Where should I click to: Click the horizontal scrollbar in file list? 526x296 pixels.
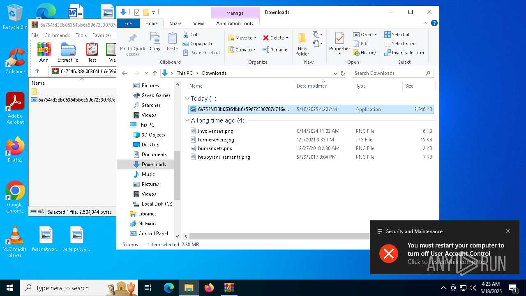[x=279, y=236]
